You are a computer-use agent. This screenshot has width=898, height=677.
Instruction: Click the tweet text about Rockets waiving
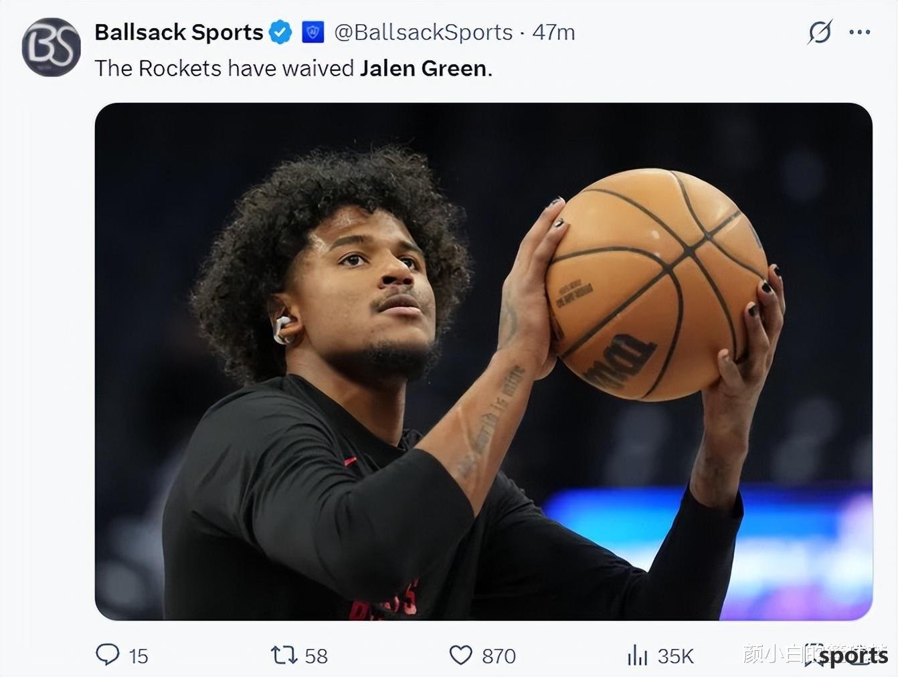(x=293, y=68)
